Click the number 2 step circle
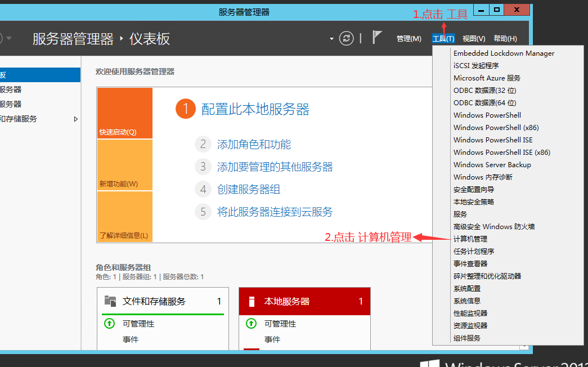The height and width of the screenshot is (367, 588). 203,144
